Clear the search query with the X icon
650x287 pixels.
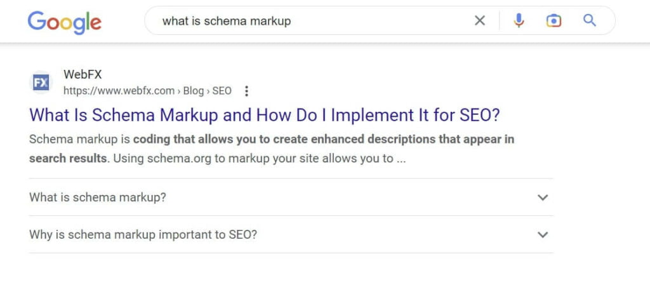pos(480,20)
